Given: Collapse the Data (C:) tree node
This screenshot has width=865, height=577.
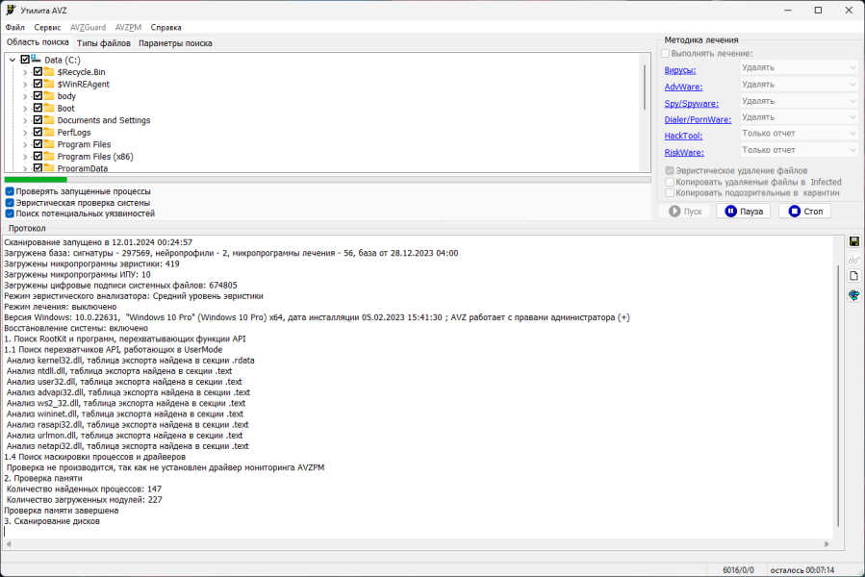Looking at the screenshot, I should tap(13, 60).
